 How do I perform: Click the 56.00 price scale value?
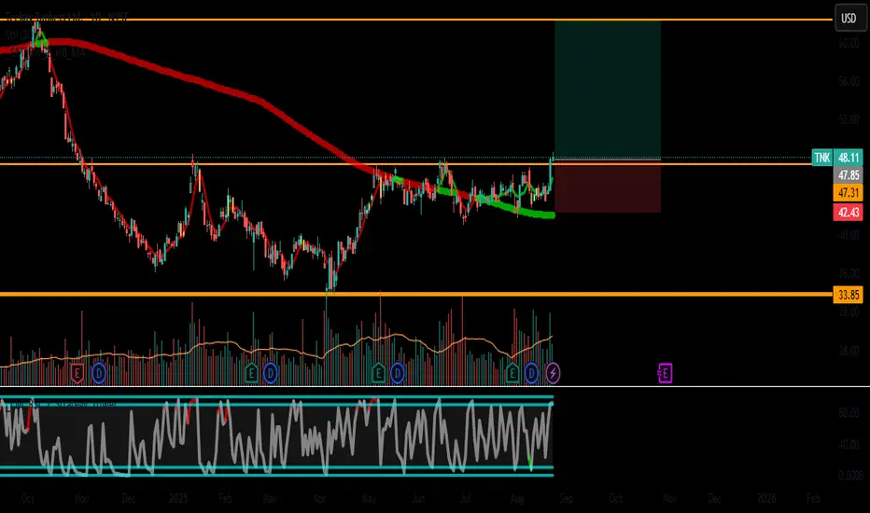click(849, 81)
